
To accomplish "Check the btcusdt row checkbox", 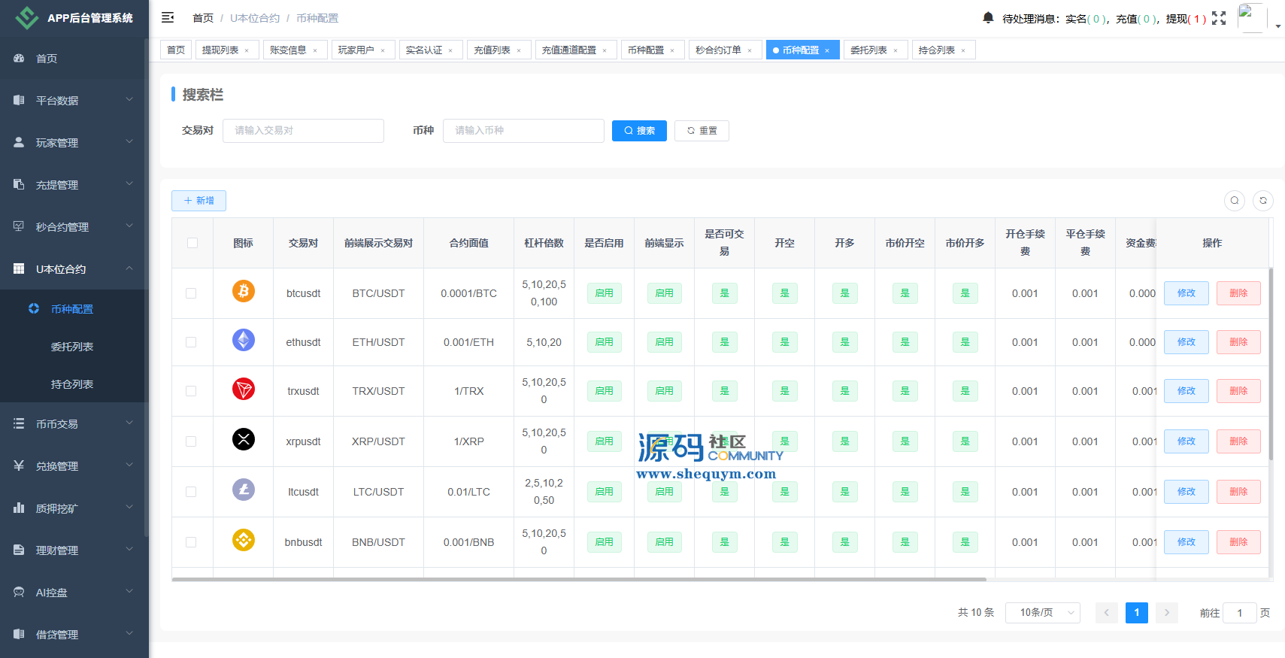I will [191, 293].
